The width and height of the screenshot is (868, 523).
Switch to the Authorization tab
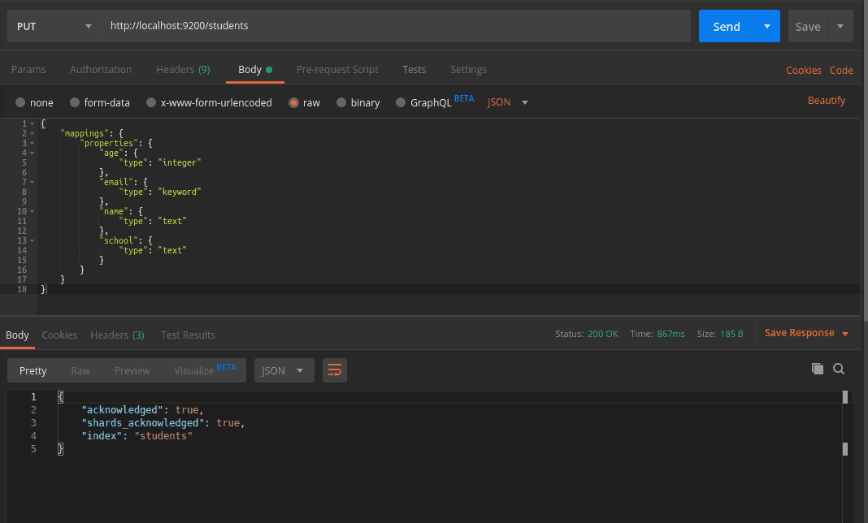[x=101, y=70]
